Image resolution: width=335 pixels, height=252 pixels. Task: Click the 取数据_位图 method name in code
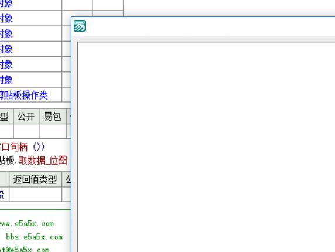click(43, 161)
